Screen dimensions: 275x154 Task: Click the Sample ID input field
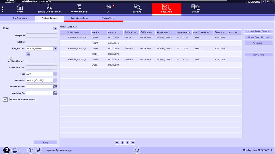click(42, 36)
